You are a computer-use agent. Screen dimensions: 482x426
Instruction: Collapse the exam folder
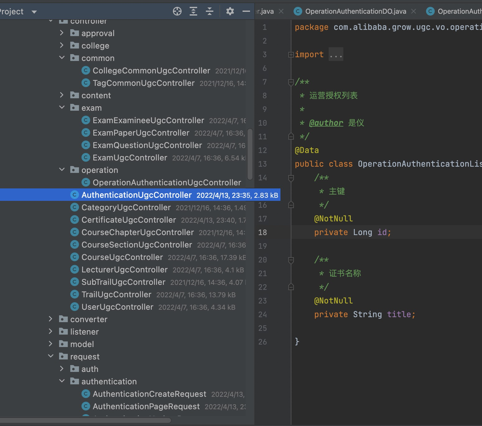click(x=62, y=107)
